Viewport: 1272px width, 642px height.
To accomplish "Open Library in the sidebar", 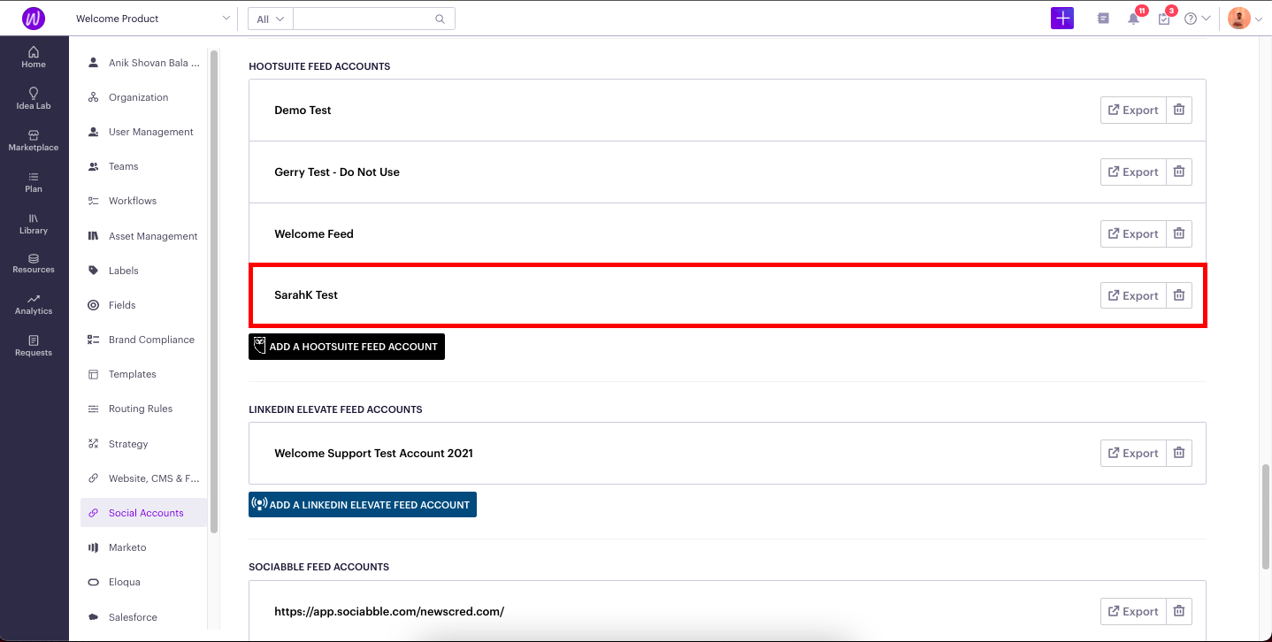I will click(x=34, y=224).
